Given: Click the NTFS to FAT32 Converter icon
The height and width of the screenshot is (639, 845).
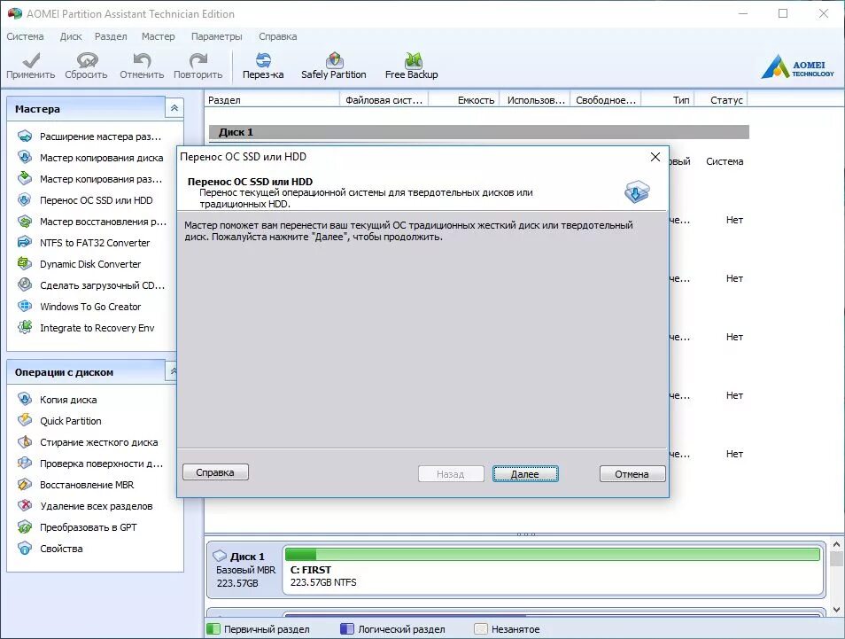Looking at the screenshot, I should [25, 243].
